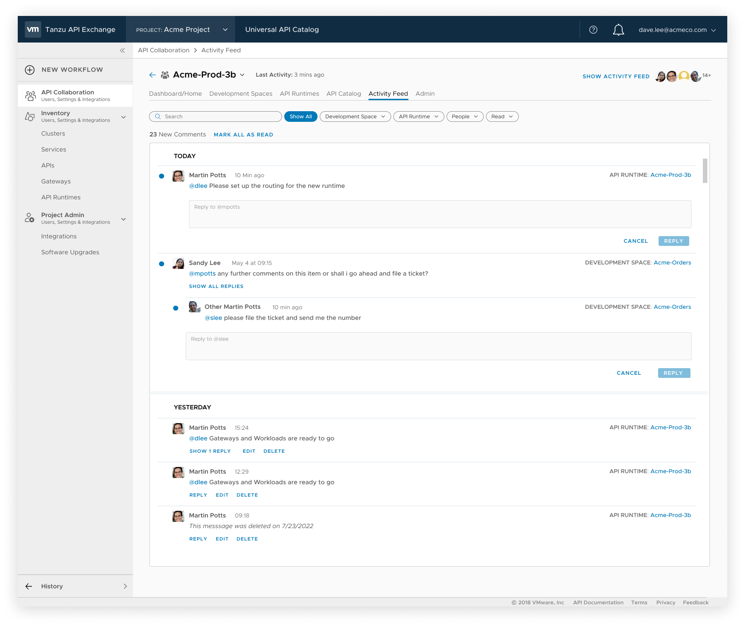Expand the Acme-Prod-3b title dropdown
The height and width of the screenshot is (626, 745).
point(242,75)
